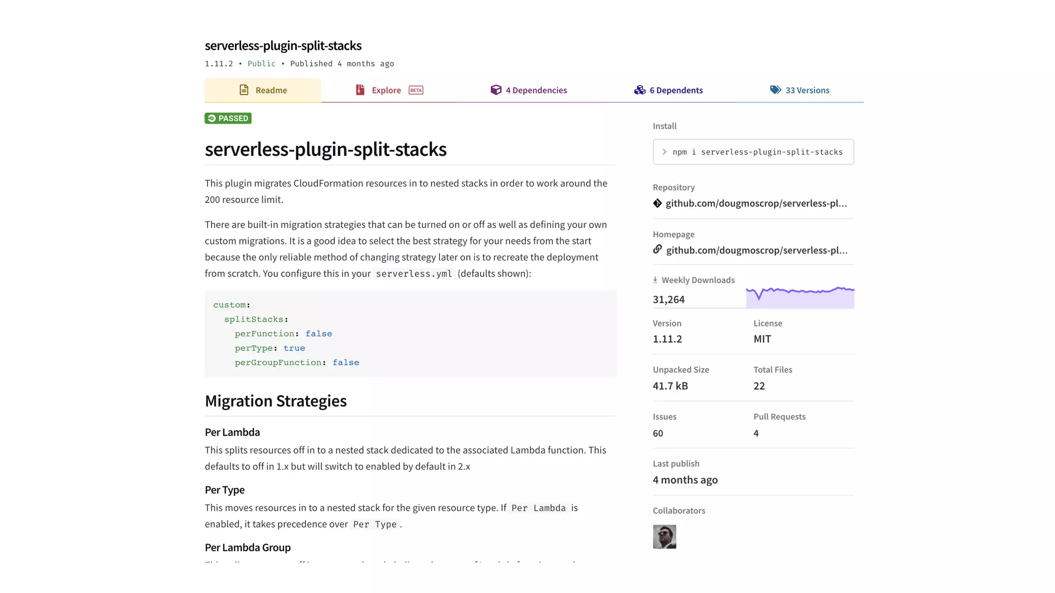Open the Repository github link
The image size is (1055, 593).
[756, 203]
